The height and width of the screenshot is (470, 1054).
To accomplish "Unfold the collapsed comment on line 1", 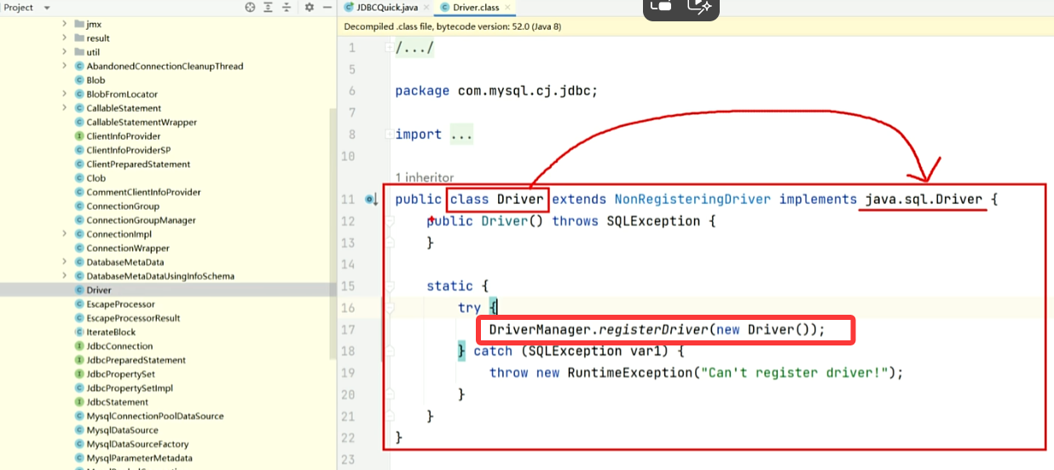I will [x=389, y=47].
